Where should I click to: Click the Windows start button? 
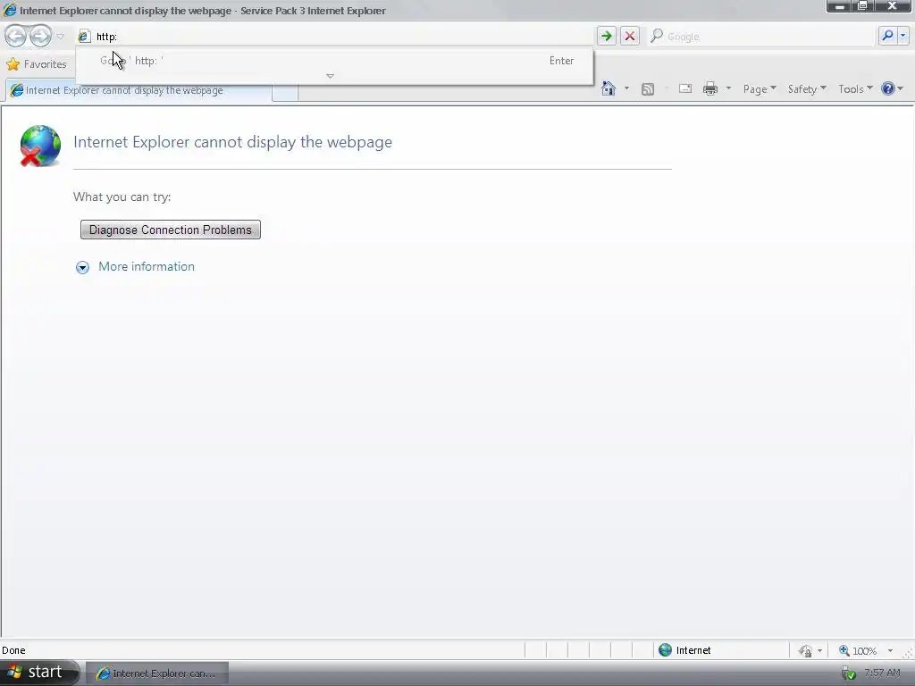pyautogui.click(x=38, y=673)
